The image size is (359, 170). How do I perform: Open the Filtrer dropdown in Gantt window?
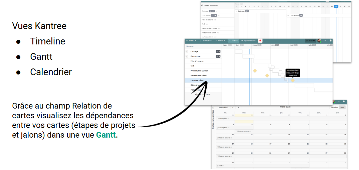[x=220, y=40]
